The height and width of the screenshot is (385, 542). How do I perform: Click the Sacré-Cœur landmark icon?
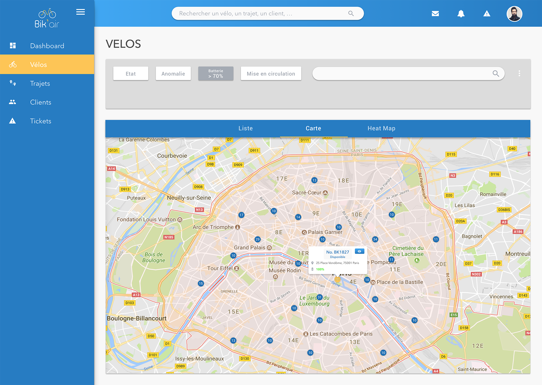[x=325, y=193]
